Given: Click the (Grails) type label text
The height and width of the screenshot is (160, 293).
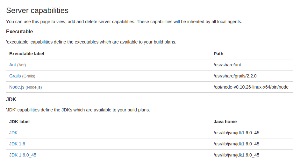Looking at the screenshot, I should pos(29,76).
